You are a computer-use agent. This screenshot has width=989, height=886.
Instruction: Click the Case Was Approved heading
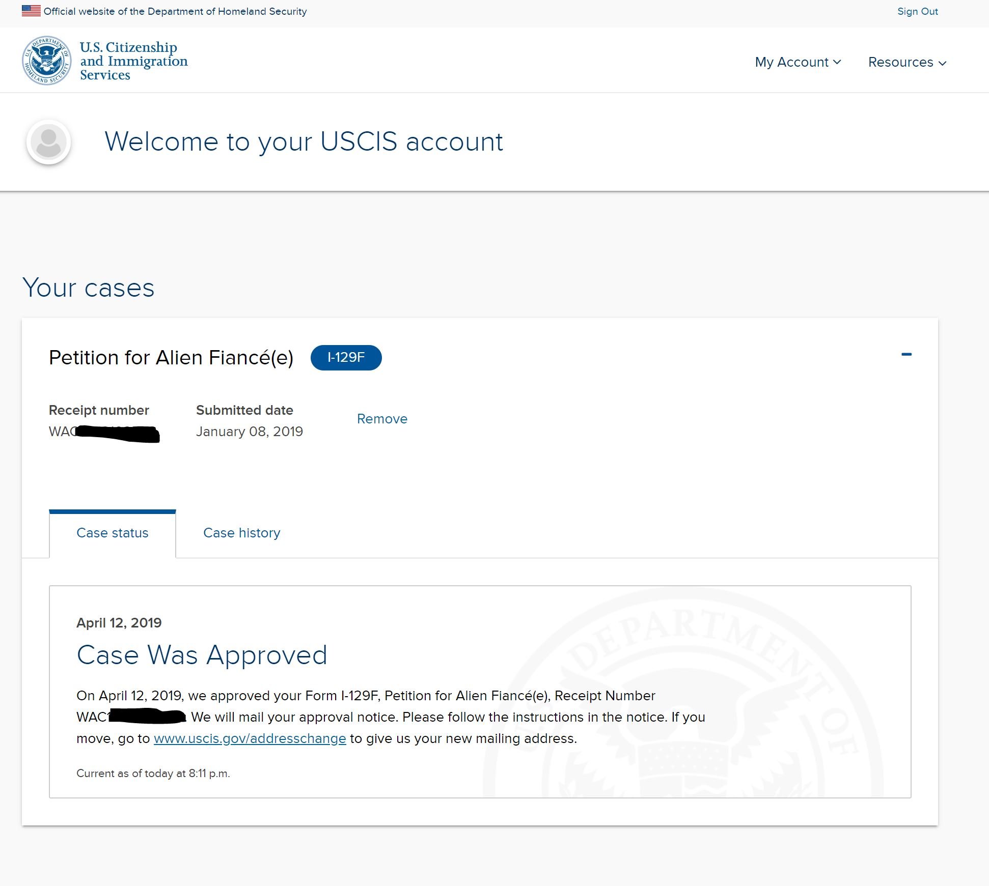point(202,655)
